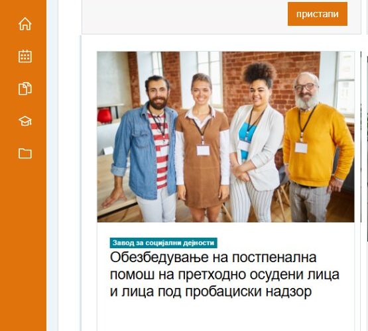Click the mortarboard hat icon
Image resolution: width=368 pixels, height=331 pixels.
[25, 121]
